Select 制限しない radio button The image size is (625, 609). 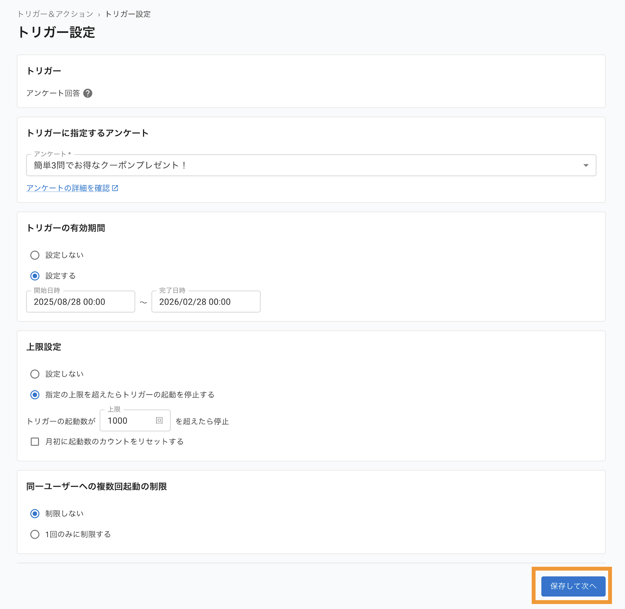[x=35, y=514]
